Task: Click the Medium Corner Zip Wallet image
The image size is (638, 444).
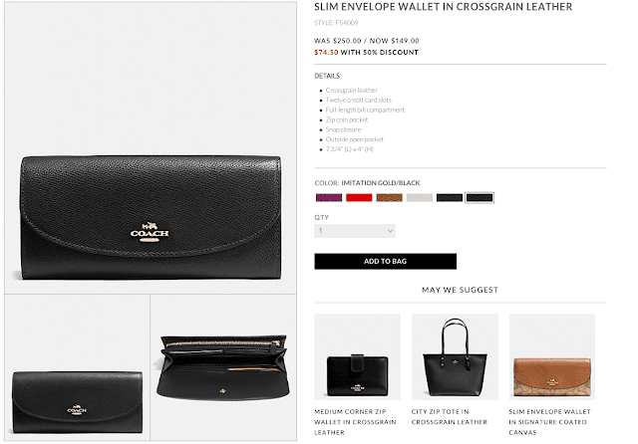Action: pyautogui.click(x=357, y=356)
